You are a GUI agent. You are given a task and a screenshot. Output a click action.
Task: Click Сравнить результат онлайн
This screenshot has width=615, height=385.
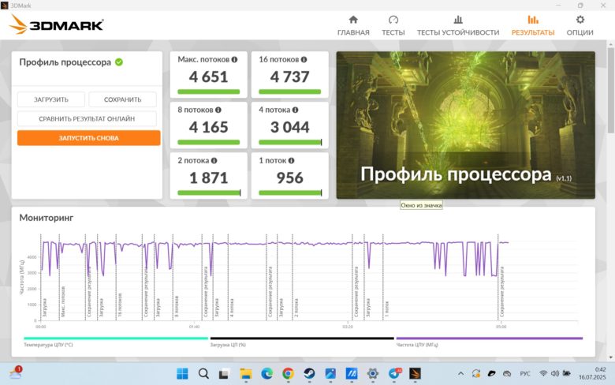[87, 118]
